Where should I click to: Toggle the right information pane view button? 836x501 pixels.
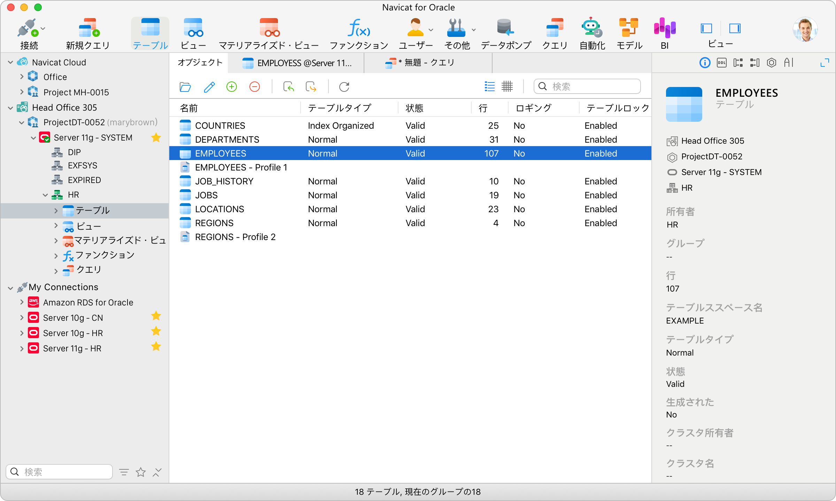click(x=735, y=28)
